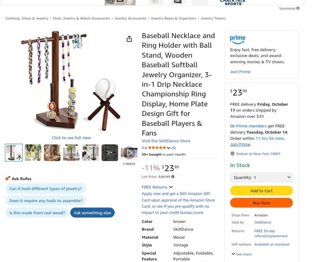Open the Quantity dropdown
The image size is (333, 262).
tap(261, 177)
